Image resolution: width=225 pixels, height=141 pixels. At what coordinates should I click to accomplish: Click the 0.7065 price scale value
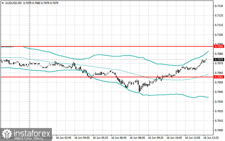(219, 73)
